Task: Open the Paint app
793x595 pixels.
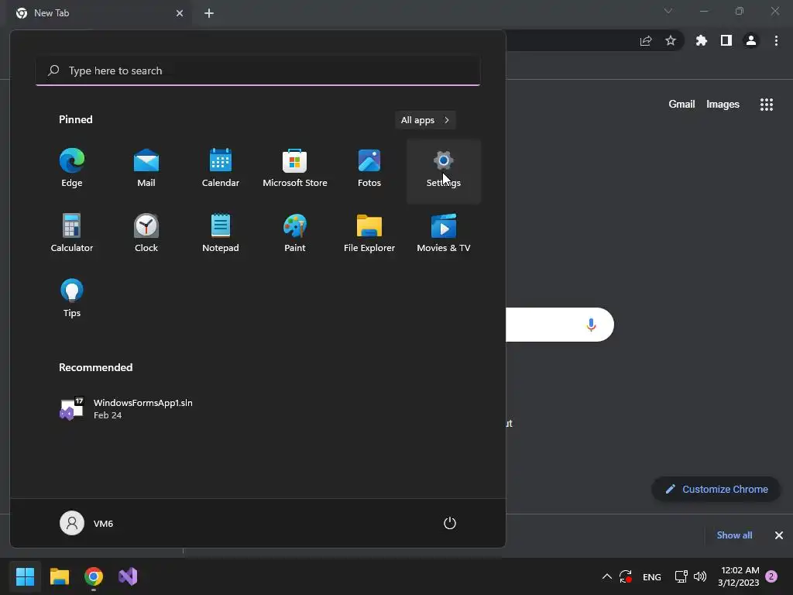Action: (295, 234)
